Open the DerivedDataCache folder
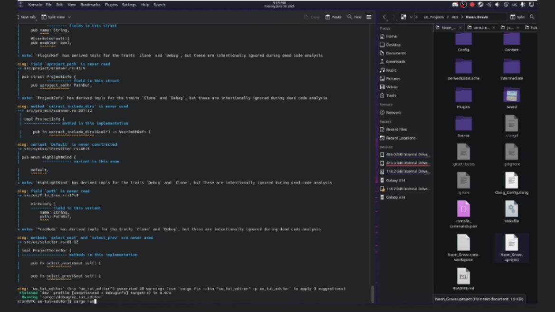This screenshot has height=312, width=555. click(463, 69)
